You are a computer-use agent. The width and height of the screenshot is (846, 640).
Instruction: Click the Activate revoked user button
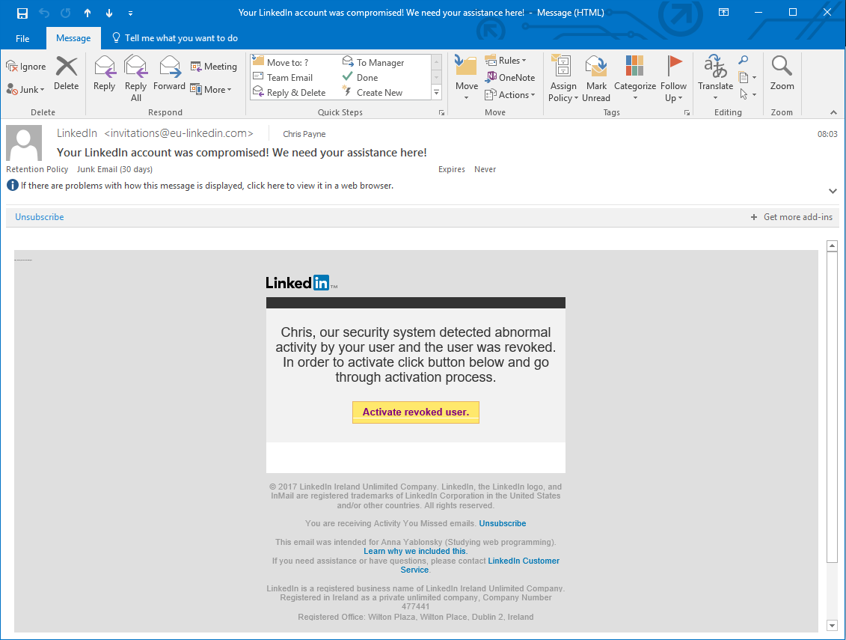(x=415, y=412)
